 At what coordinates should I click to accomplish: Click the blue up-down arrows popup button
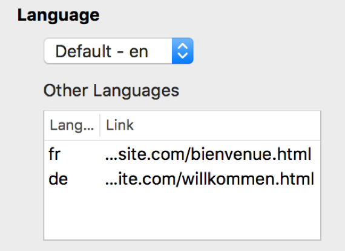pyautogui.click(x=183, y=51)
